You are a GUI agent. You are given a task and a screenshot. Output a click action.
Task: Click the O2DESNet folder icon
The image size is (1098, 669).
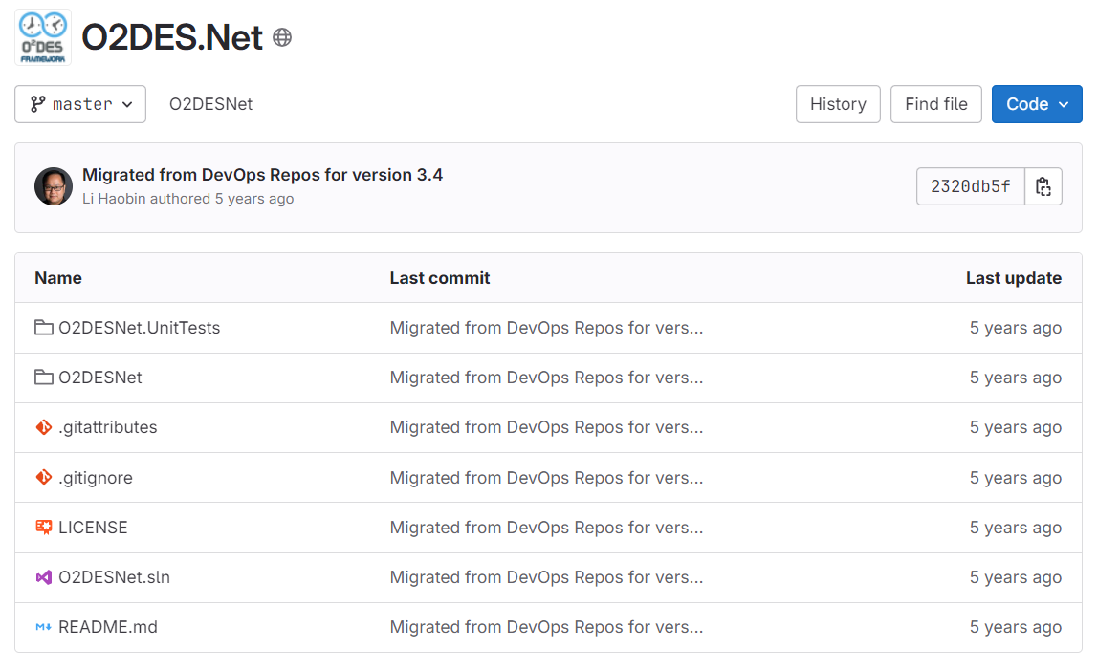point(43,378)
